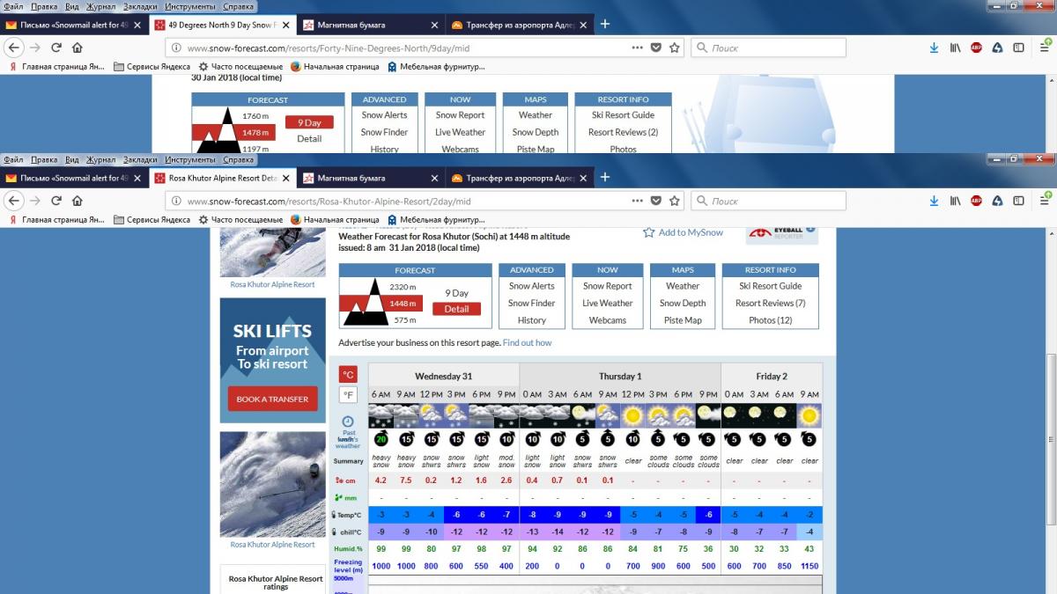Focus search box in 49 Degrees North window
1057x594 pixels.
(x=768, y=48)
